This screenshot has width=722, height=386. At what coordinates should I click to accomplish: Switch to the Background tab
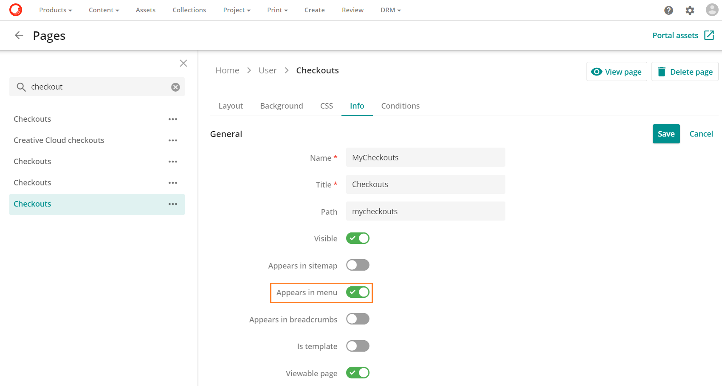(282, 106)
